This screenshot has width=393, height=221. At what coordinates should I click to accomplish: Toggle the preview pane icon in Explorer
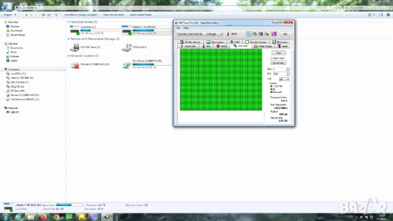381,15
